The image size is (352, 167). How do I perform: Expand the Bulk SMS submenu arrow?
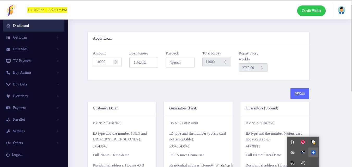(58, 49)
